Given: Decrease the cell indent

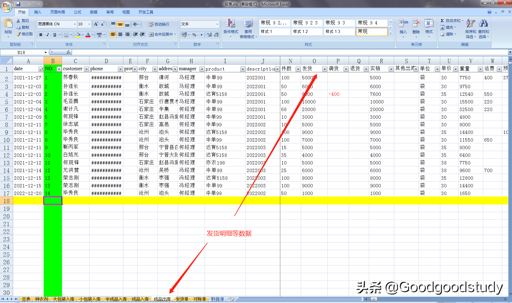Looking at the screenshot, I should (x=136, y=34).
